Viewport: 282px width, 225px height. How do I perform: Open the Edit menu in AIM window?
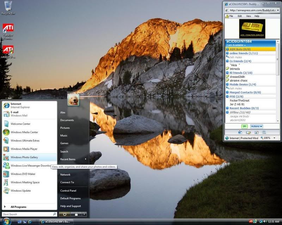[240, 16]
